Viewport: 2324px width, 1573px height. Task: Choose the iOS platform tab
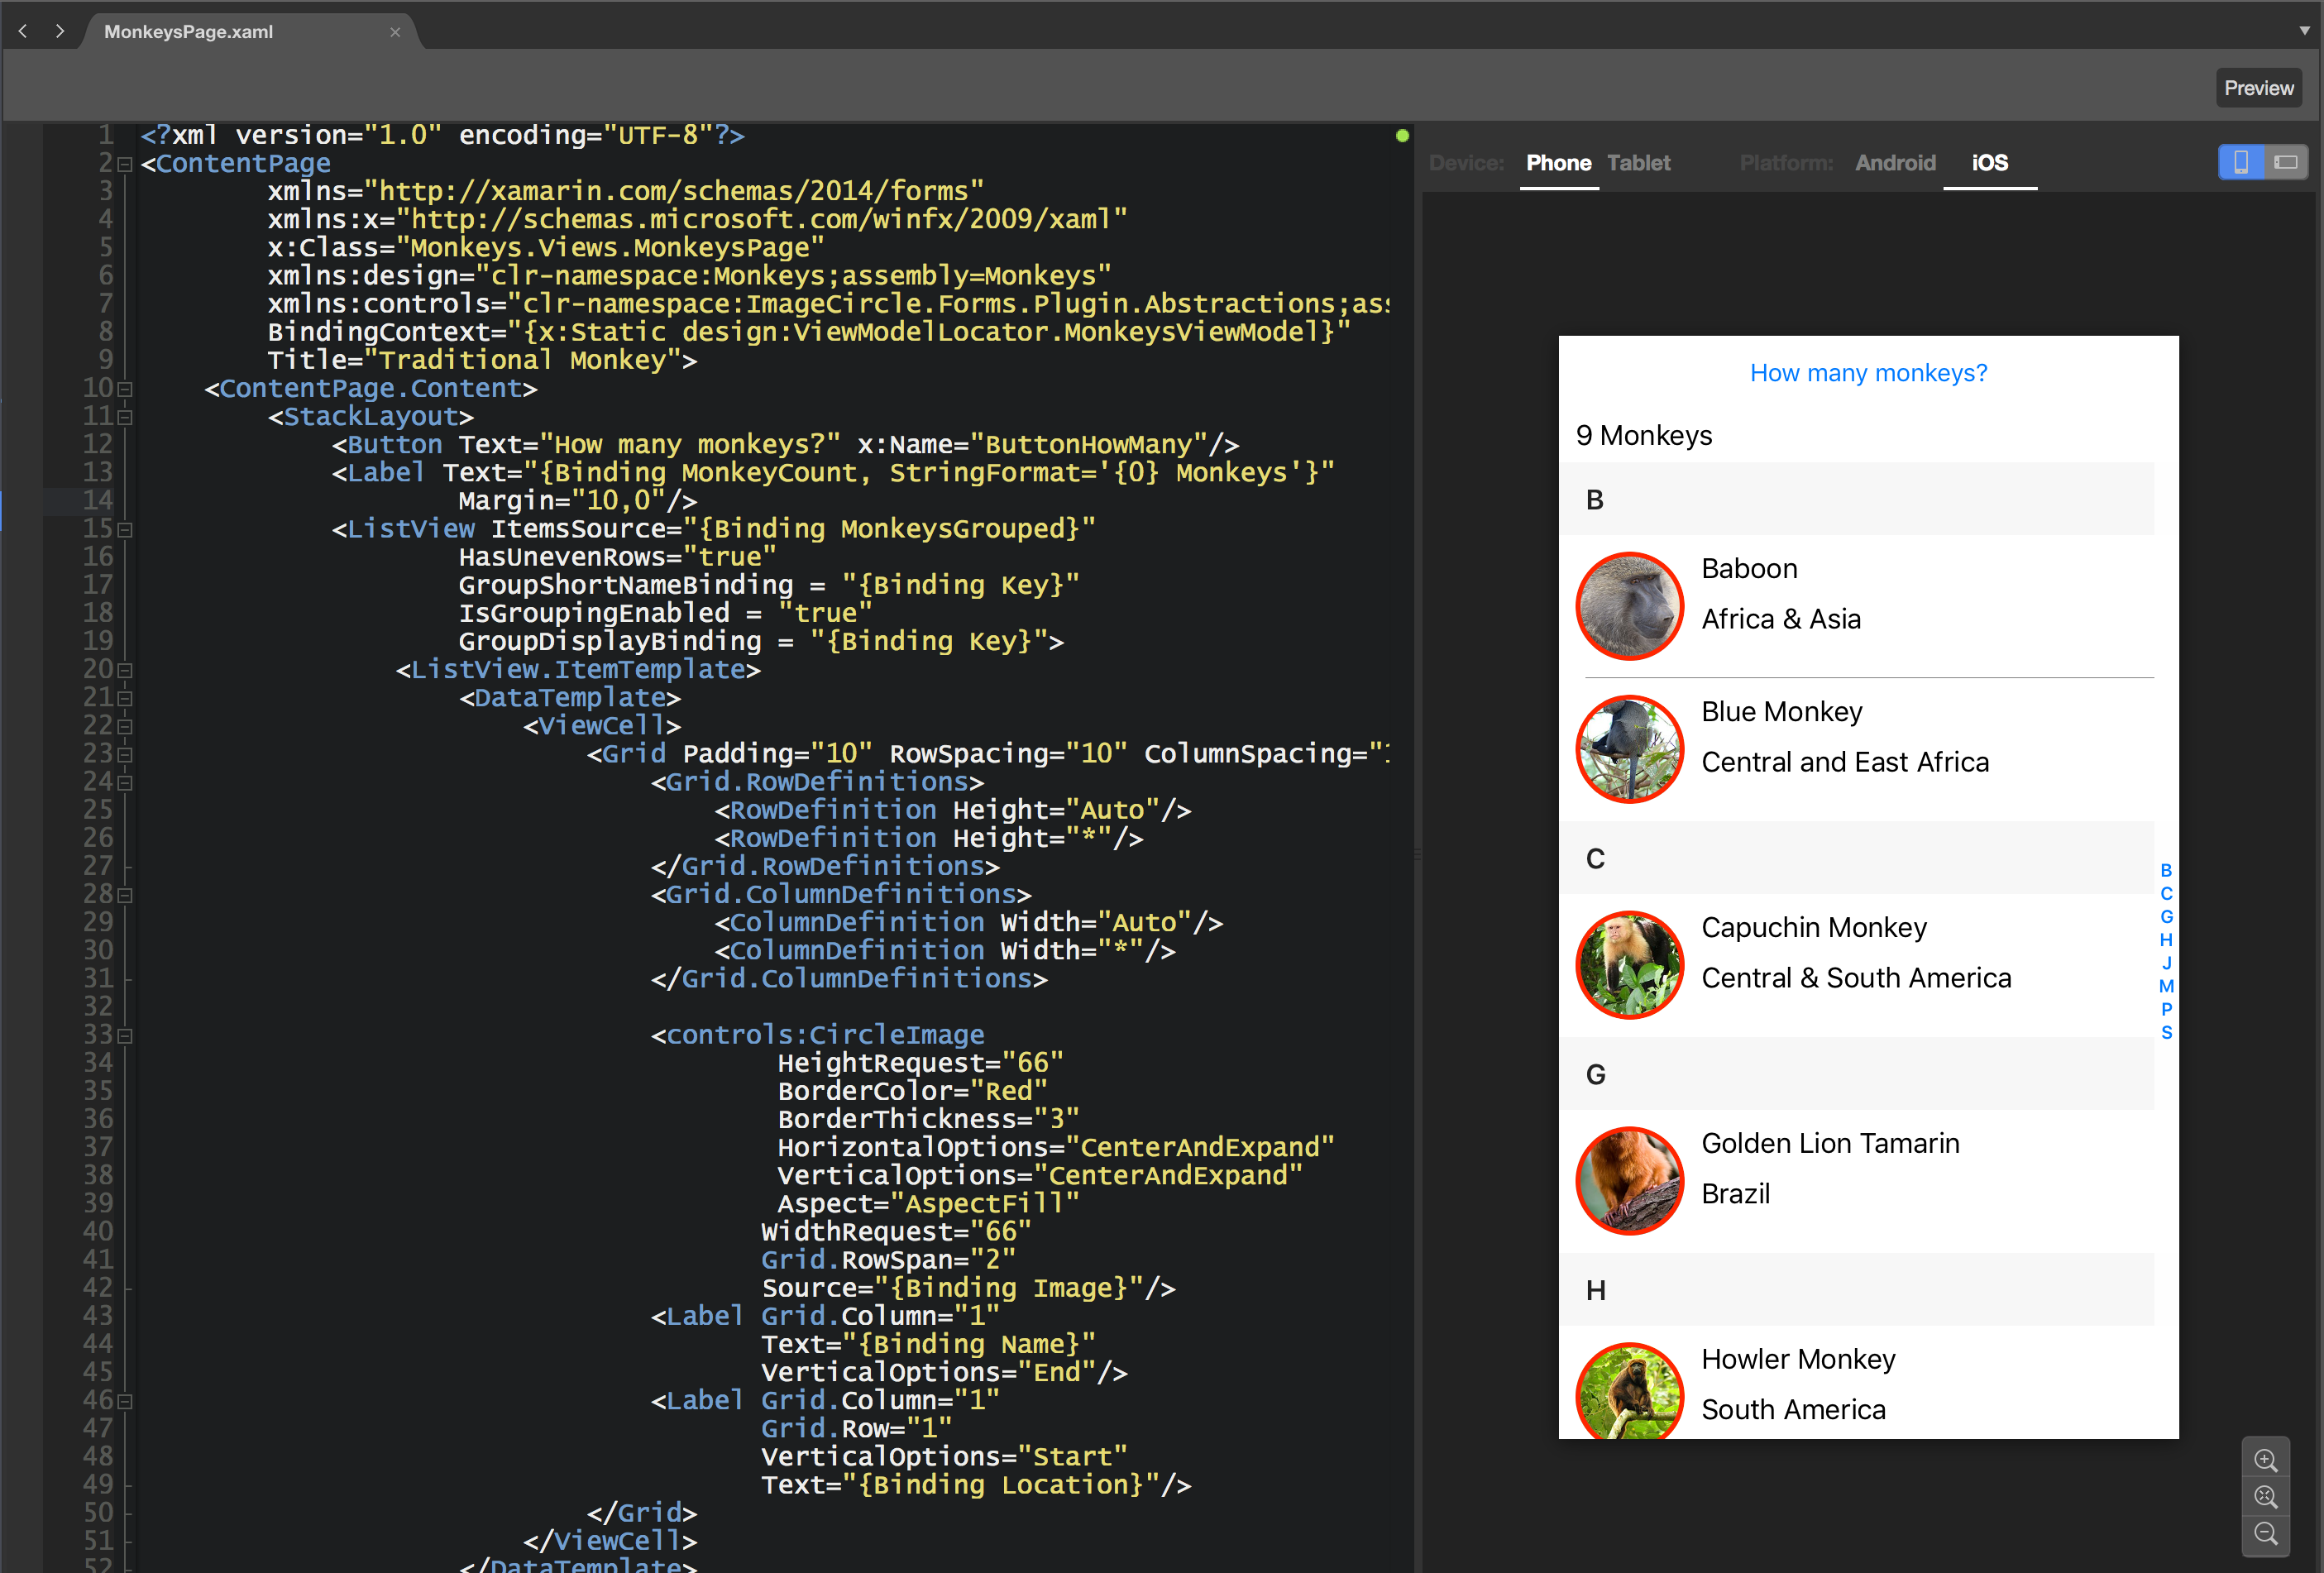click(1989, 163)
